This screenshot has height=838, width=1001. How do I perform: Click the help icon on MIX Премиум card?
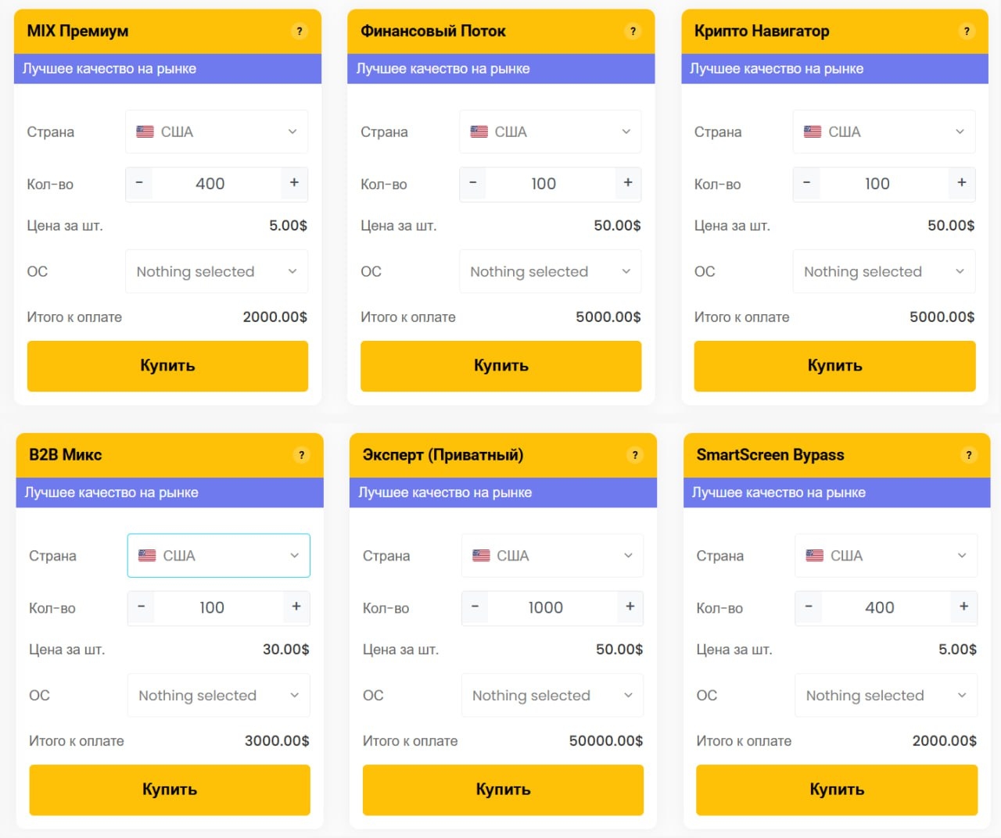tap(300, 31)
